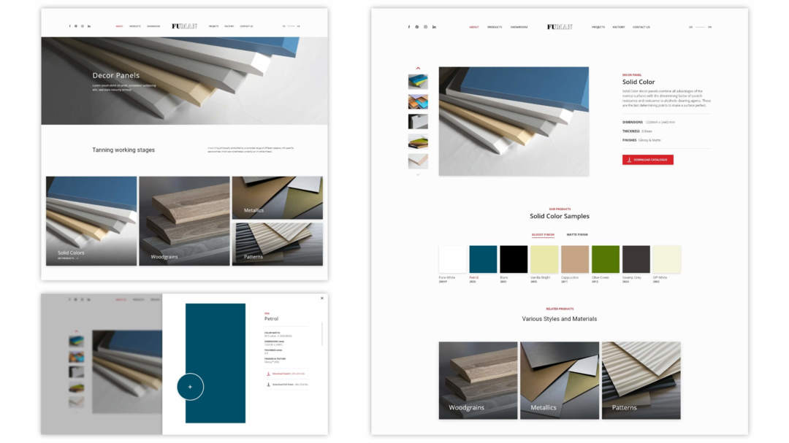
Task: Open Woodgrains tile on Decor Panels page
Action: pyautogui.click(x=184, y=220)
